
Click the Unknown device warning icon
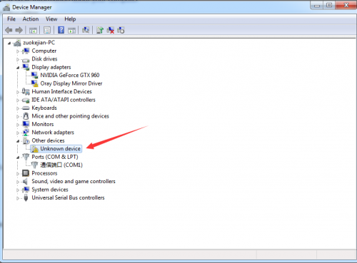(x=35, y=149)
